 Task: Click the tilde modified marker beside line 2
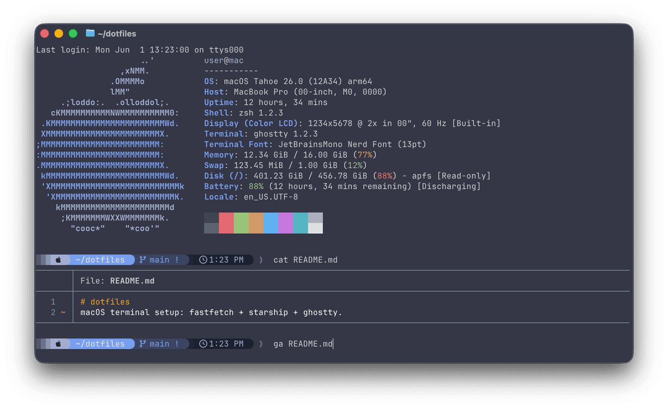(63, 313)
